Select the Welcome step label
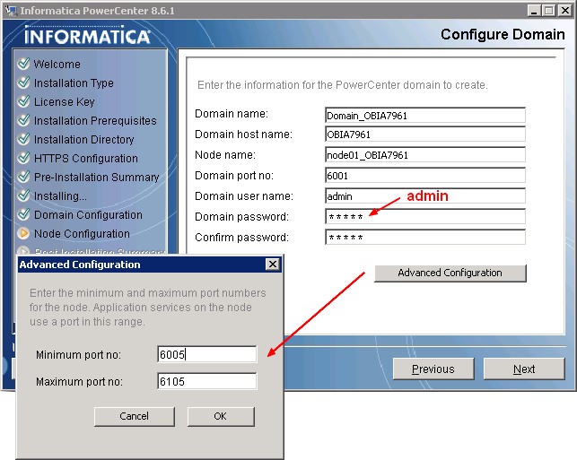 [57, 64]
